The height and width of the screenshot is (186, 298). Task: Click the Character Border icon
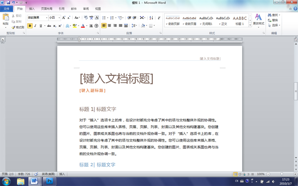click(x=97, y=18)
